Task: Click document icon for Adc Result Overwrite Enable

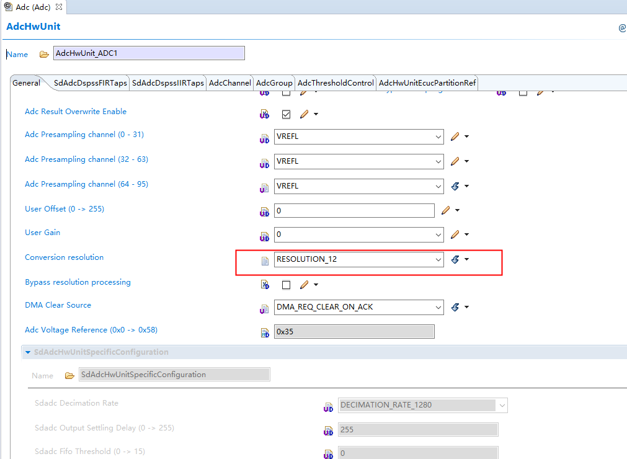Action: 264,114
